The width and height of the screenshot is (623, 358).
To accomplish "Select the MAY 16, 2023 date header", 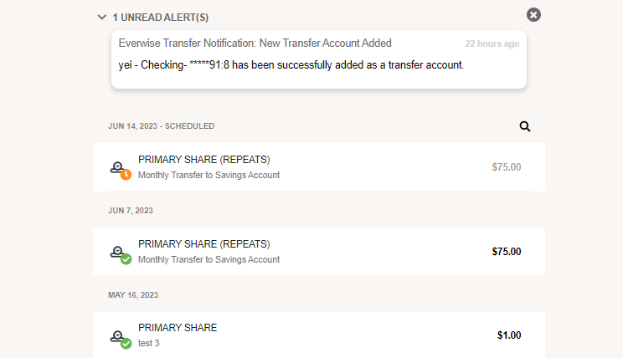I will pos(133,295).
